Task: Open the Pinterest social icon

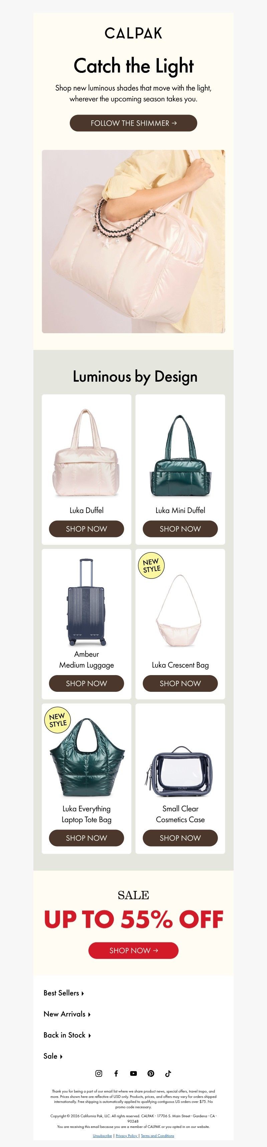Action: coord(151,1073)
